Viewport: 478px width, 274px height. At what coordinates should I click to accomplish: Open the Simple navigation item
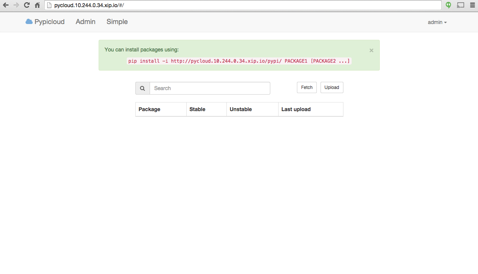[117, 22]
